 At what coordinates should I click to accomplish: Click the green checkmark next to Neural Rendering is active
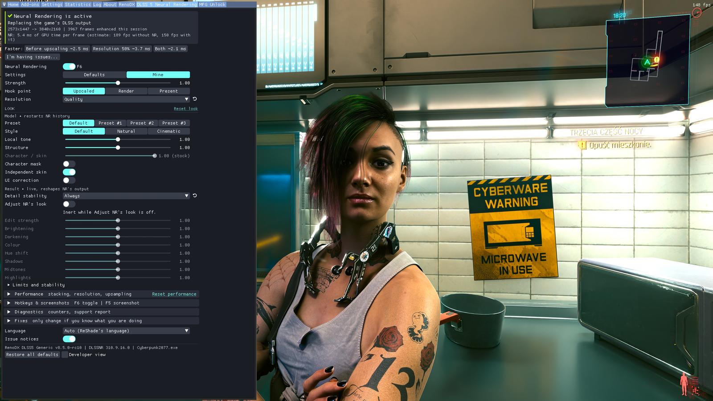click(10, 16)
